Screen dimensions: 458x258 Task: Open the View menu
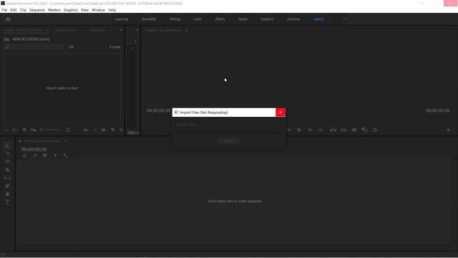pos(84,10)
